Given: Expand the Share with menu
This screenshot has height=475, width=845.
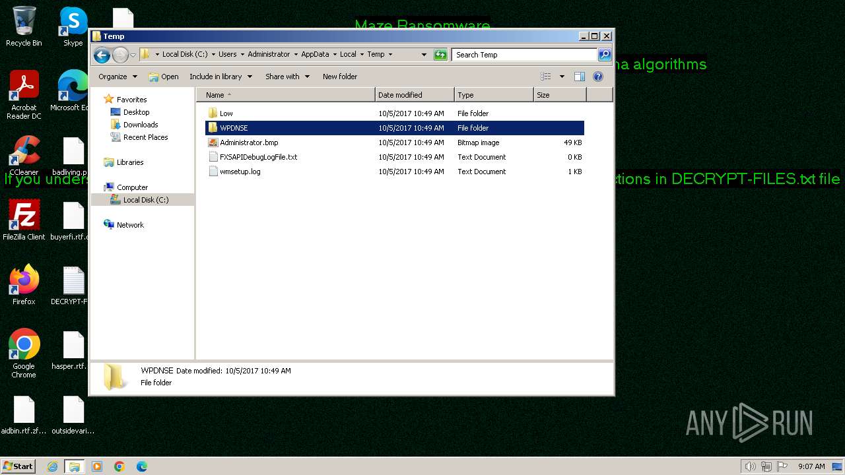Looking at the screenshot, I should click(x=287, y=77).
